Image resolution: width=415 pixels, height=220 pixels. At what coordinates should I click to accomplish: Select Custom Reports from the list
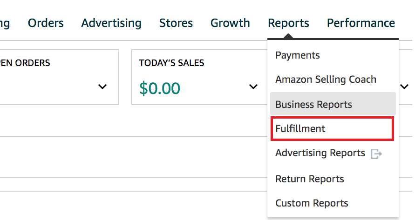(312, 203)
